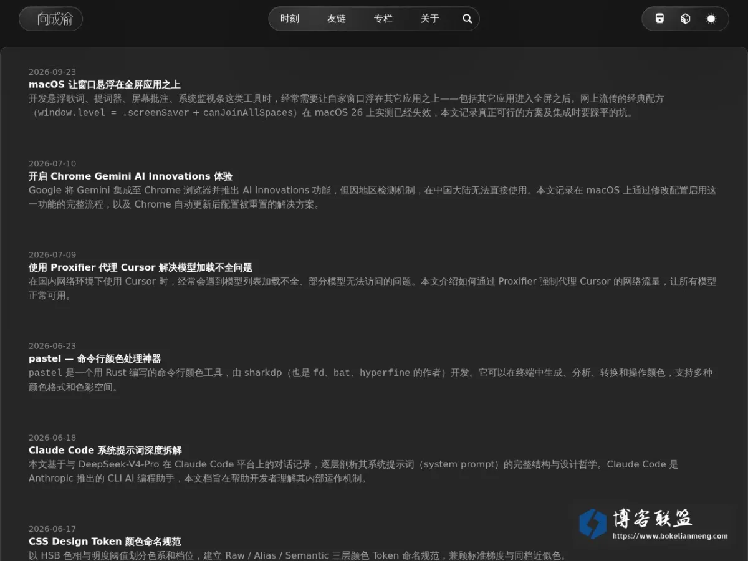Click the excerpt starting 本文基于与 DeepSeek-V4-Pro
Screen dimensions: 748x561
[x=353, y=471]
